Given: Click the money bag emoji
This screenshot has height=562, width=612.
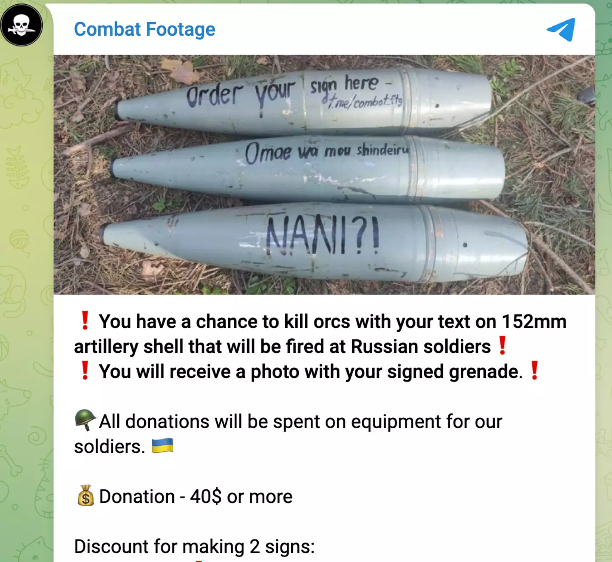Looking at the screenshot, I should [x=85, y=495].
